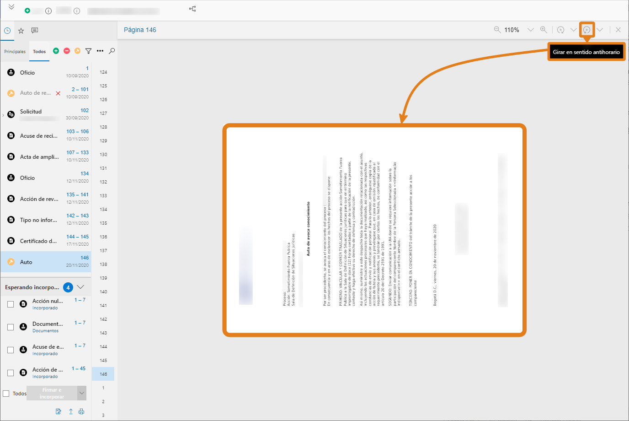Select the Oficio dated 12/11/2020
629x421 pixels.
tap(46, 178)
